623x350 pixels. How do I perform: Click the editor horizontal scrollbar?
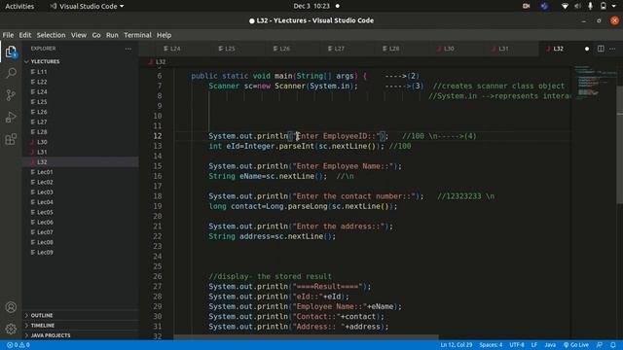click(x=306, y=337)
